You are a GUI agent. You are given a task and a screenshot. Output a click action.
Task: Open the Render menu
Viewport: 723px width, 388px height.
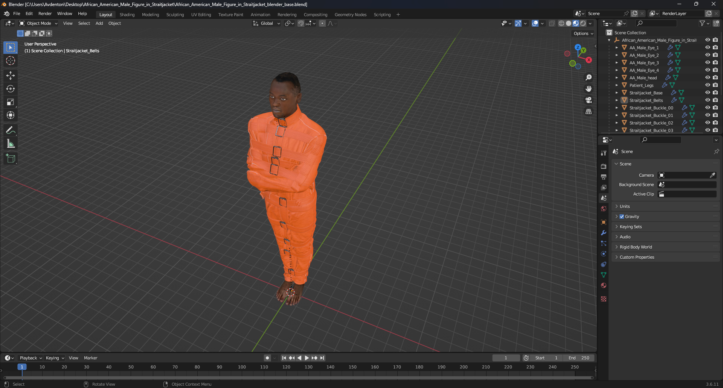pos(45,14)
